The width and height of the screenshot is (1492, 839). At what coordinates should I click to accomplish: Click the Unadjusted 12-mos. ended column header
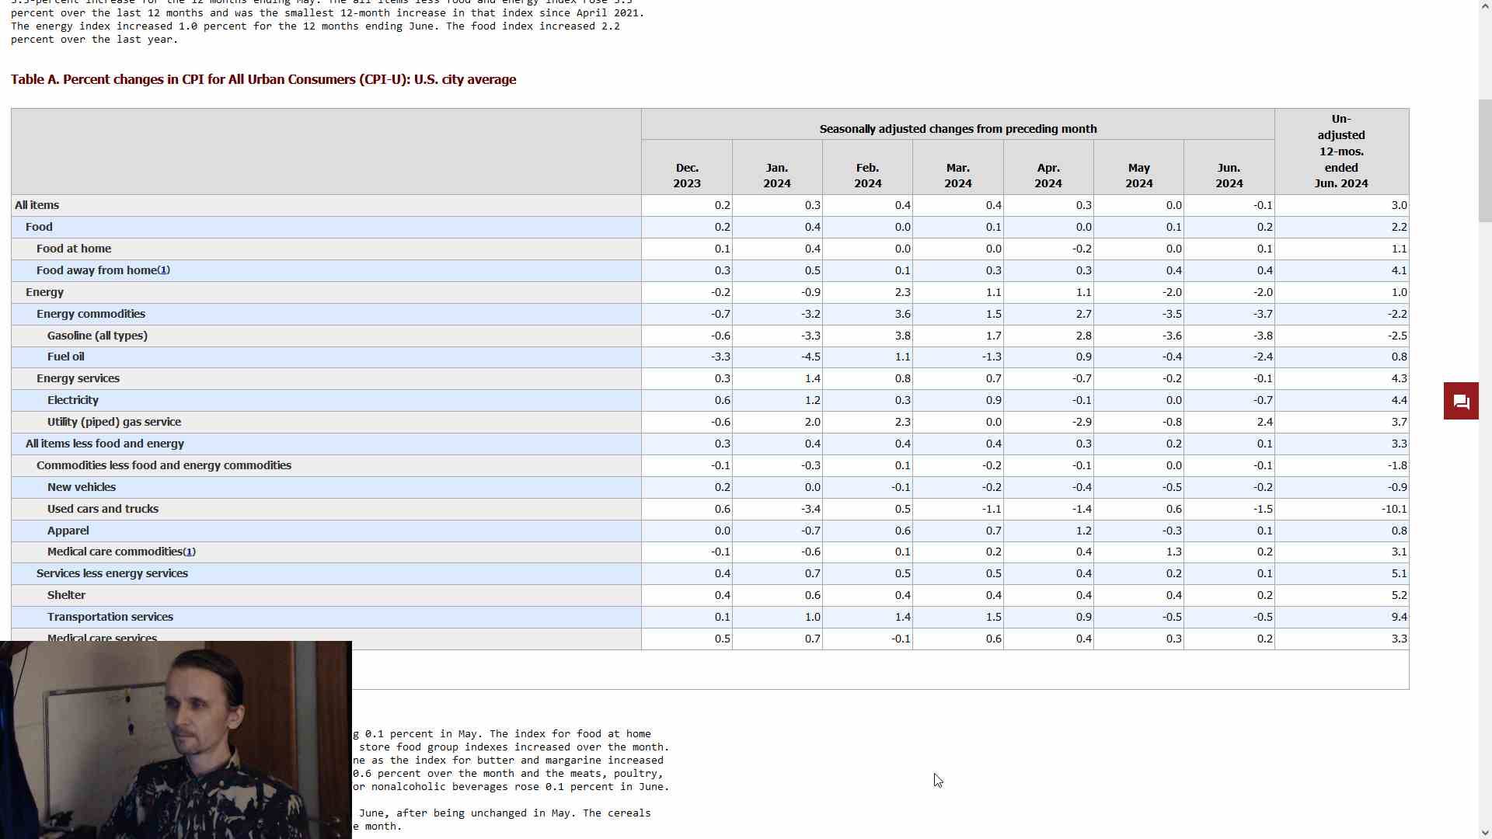(x=1341, y=151)
